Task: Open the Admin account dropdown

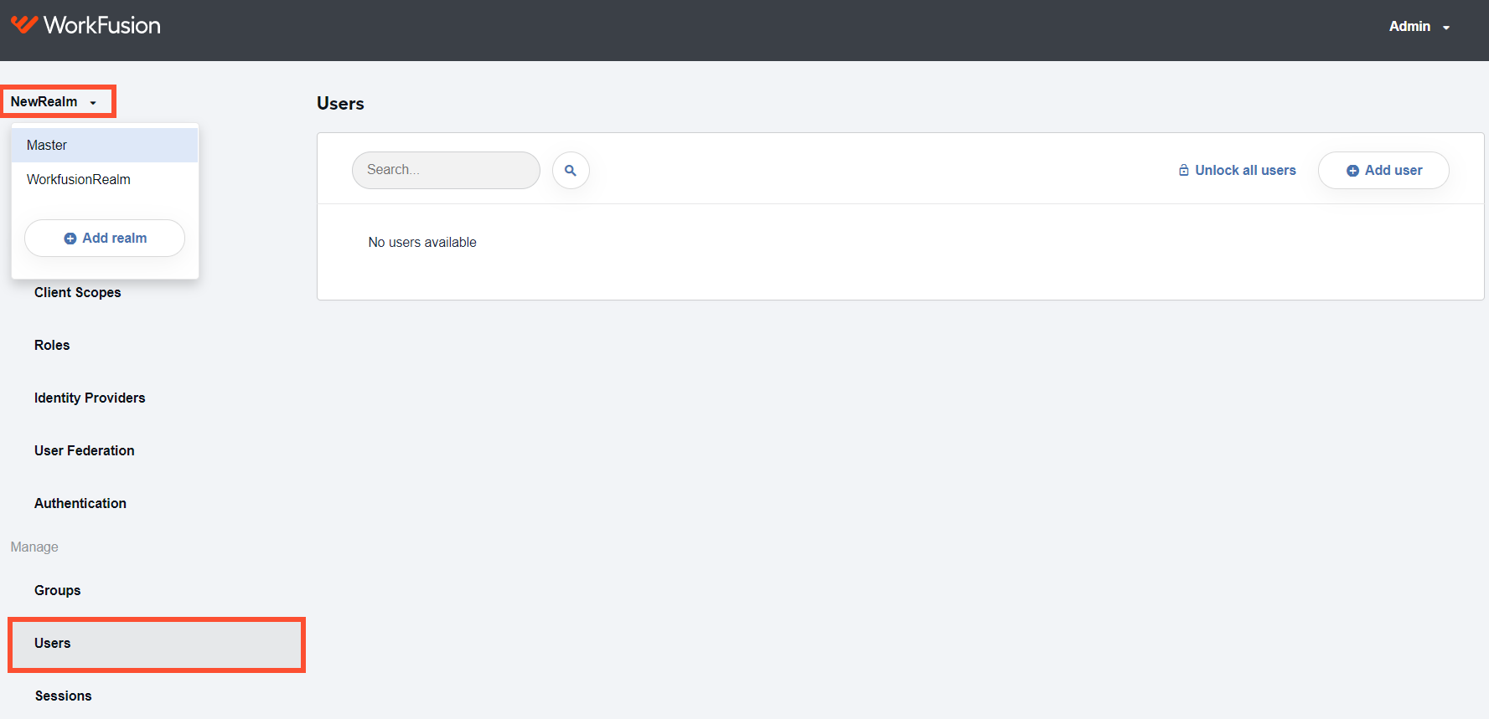Action: 1419,27
